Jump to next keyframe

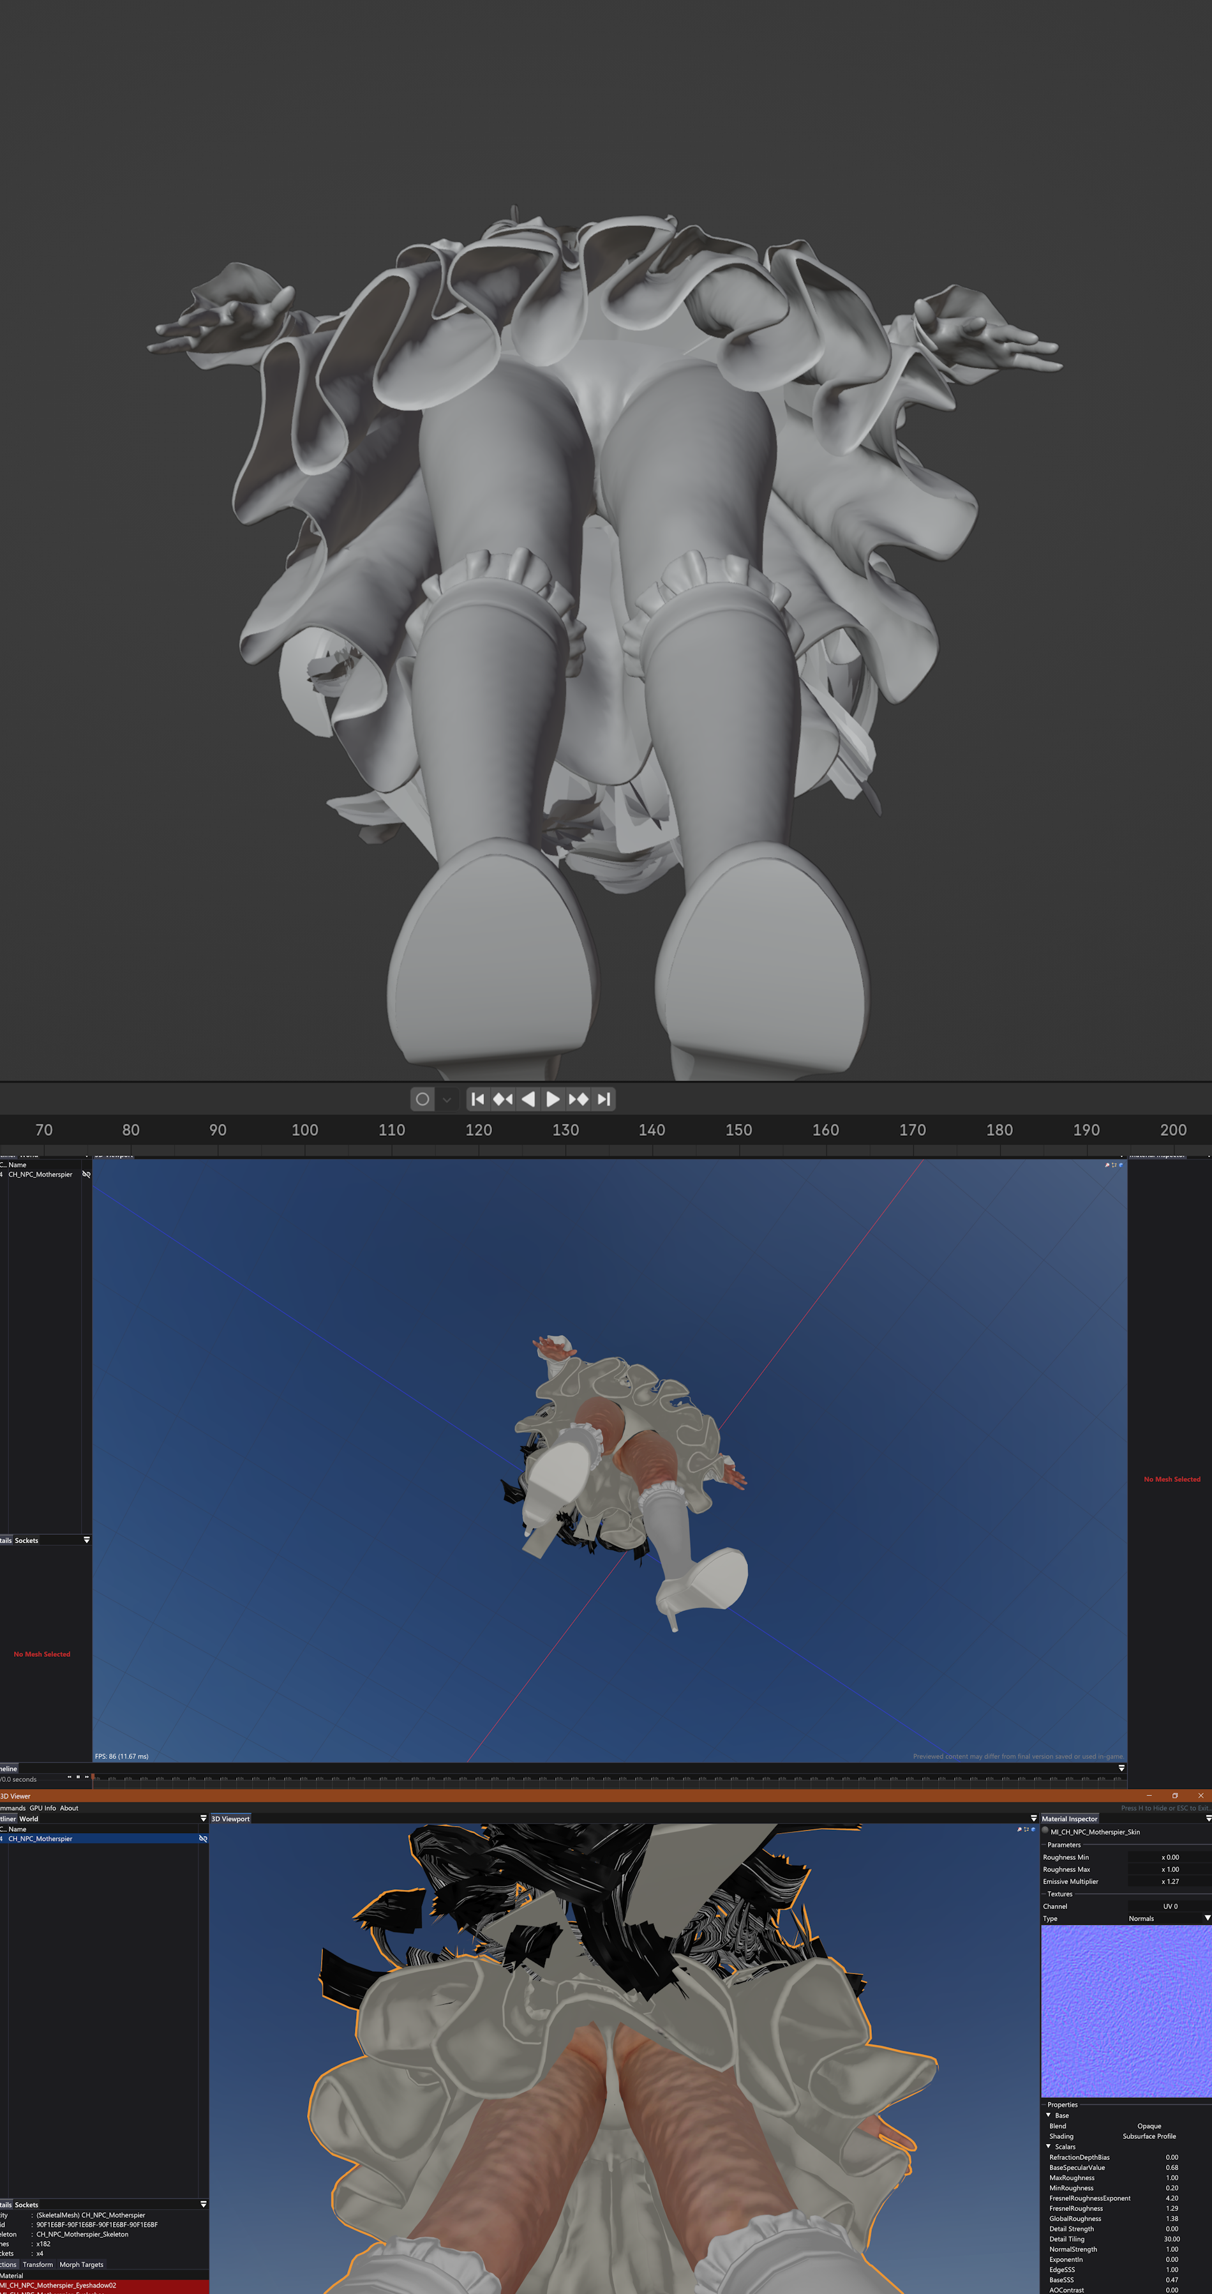click(x=579, y=1099)
